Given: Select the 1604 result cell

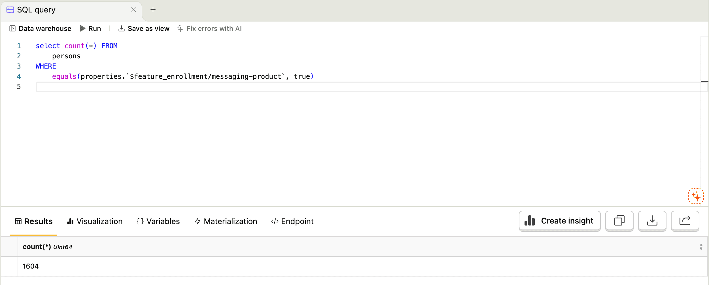Looking at the screenshot, I should tap(31, 266).
